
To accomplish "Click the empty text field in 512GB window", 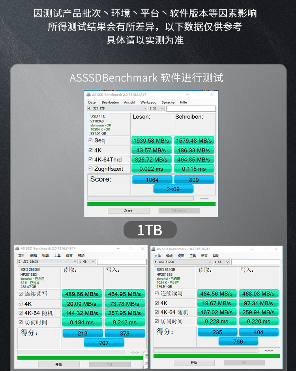I will tap(256, 262).
